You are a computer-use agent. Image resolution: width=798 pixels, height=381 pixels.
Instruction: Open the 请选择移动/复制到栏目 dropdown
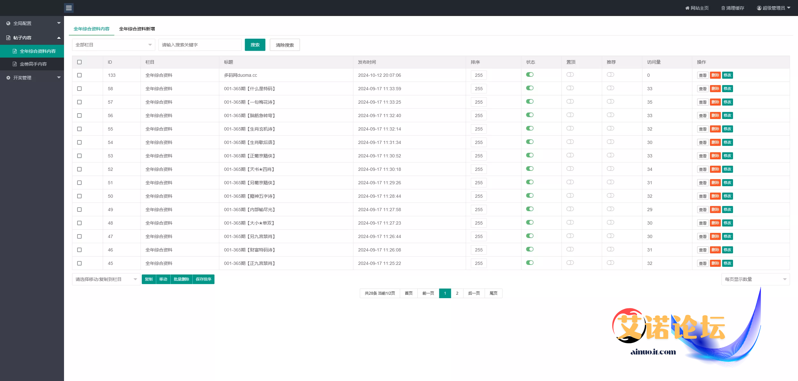[106, 279]
